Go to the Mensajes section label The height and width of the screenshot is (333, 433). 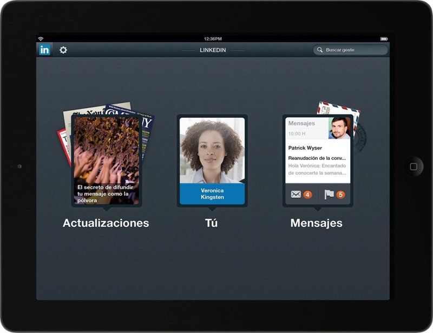(x=317, y=223)
